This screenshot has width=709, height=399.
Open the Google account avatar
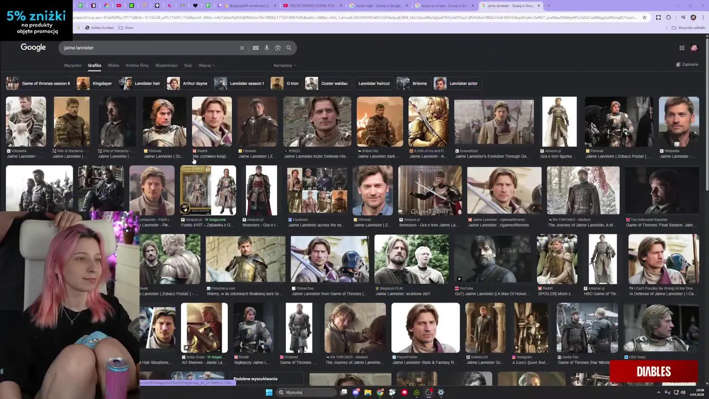pos(694,48)
